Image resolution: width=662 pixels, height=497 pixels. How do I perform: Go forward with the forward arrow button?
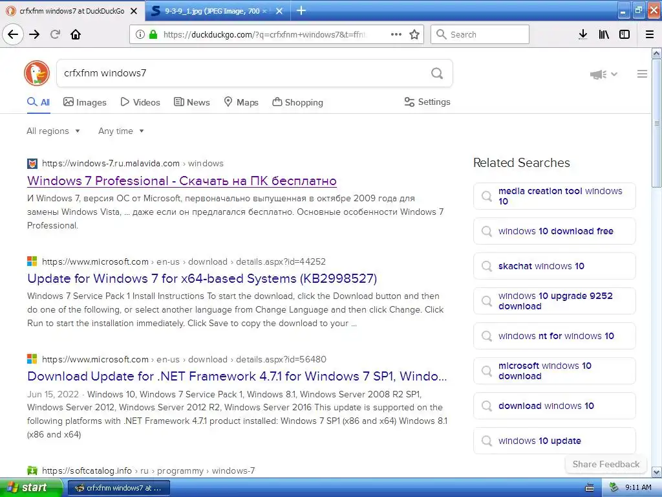click(34, 34)
